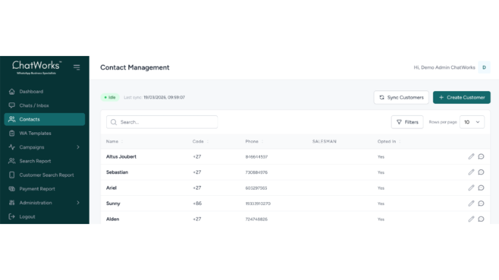Screen dimensions: 499x280
Task: Open chat with Alden
Action: pyautogui.click(x=481, y=219)
